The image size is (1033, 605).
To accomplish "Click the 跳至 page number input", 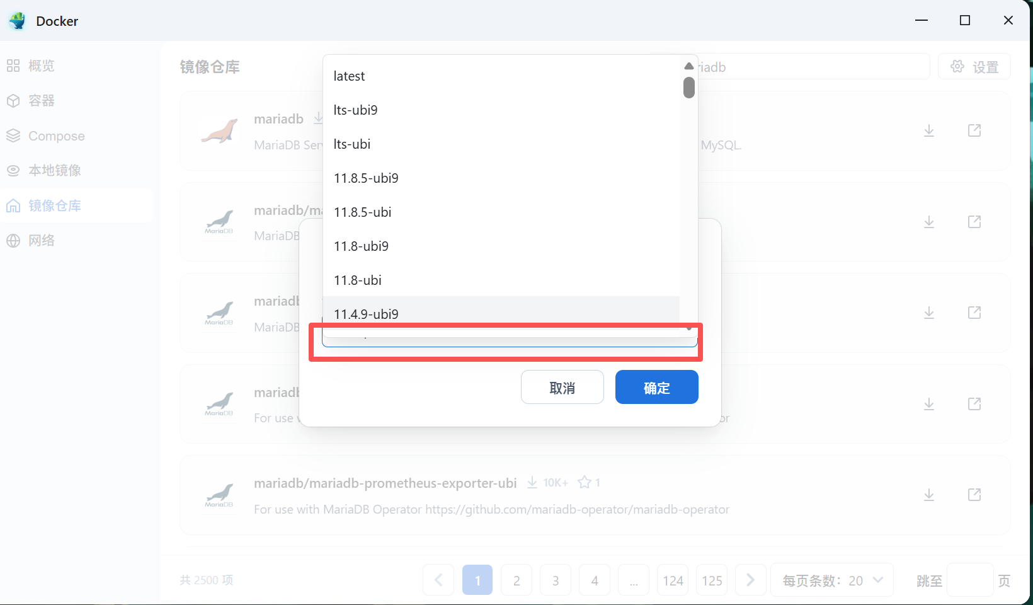I will (971, 580).
